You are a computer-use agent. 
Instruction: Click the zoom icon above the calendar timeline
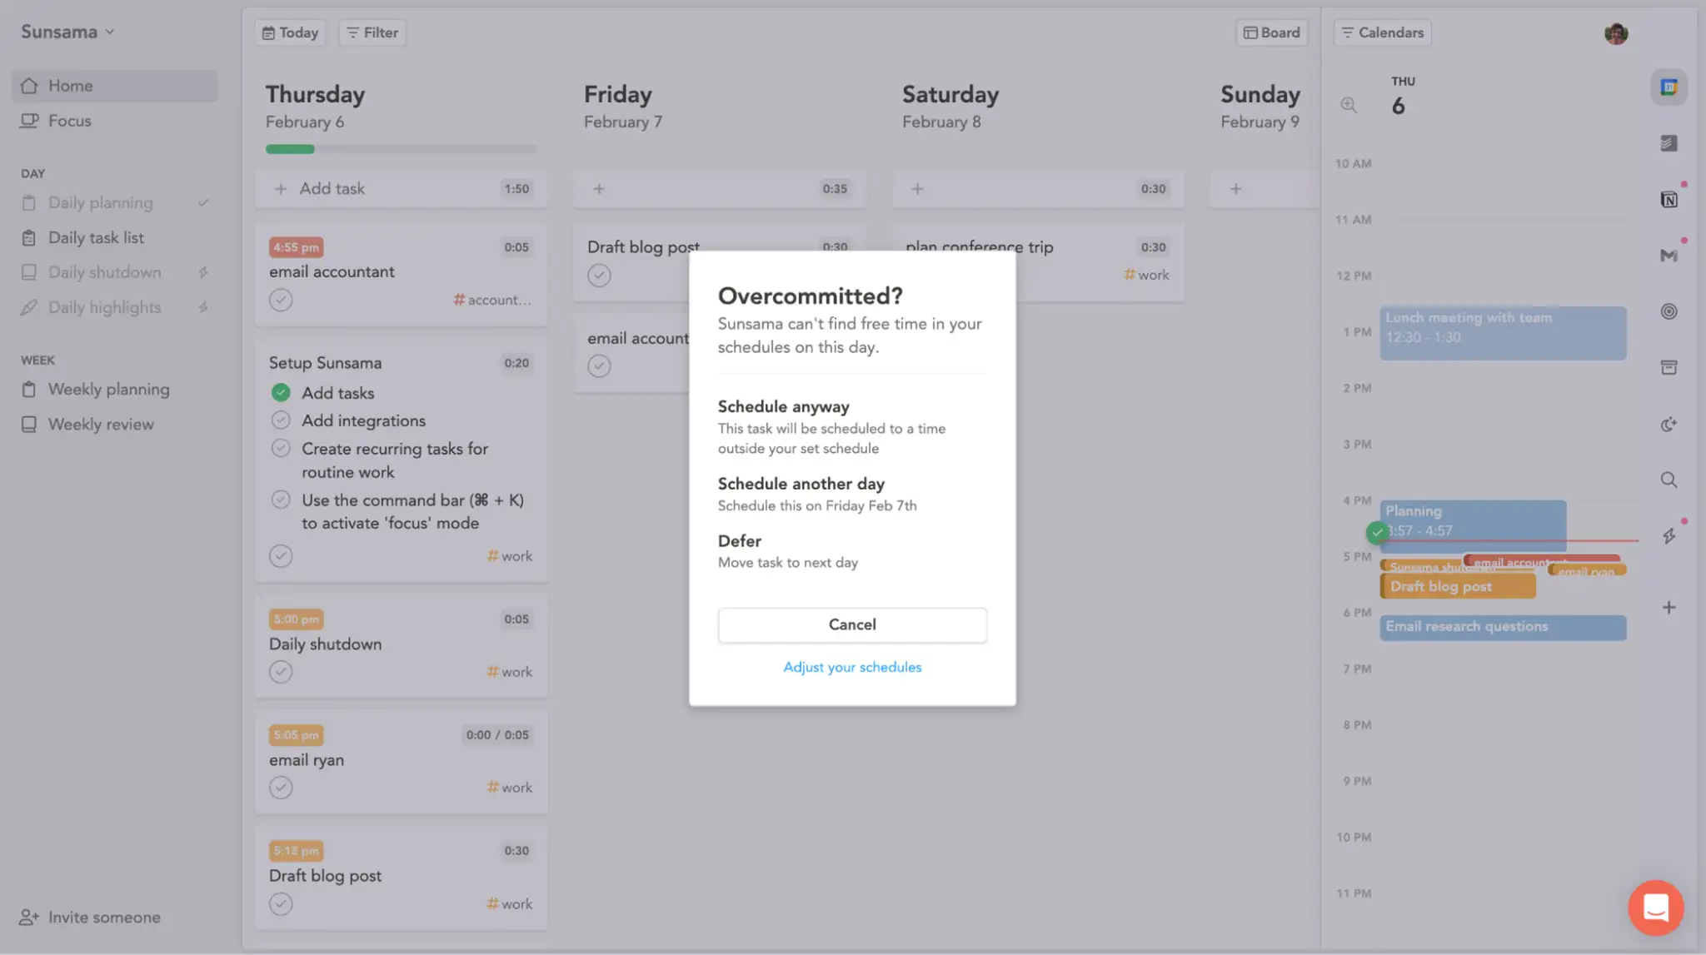point(1349,105)
